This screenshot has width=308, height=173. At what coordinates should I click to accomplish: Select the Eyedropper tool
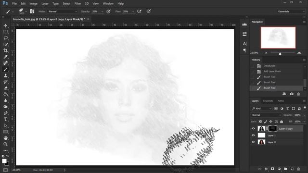5,57
